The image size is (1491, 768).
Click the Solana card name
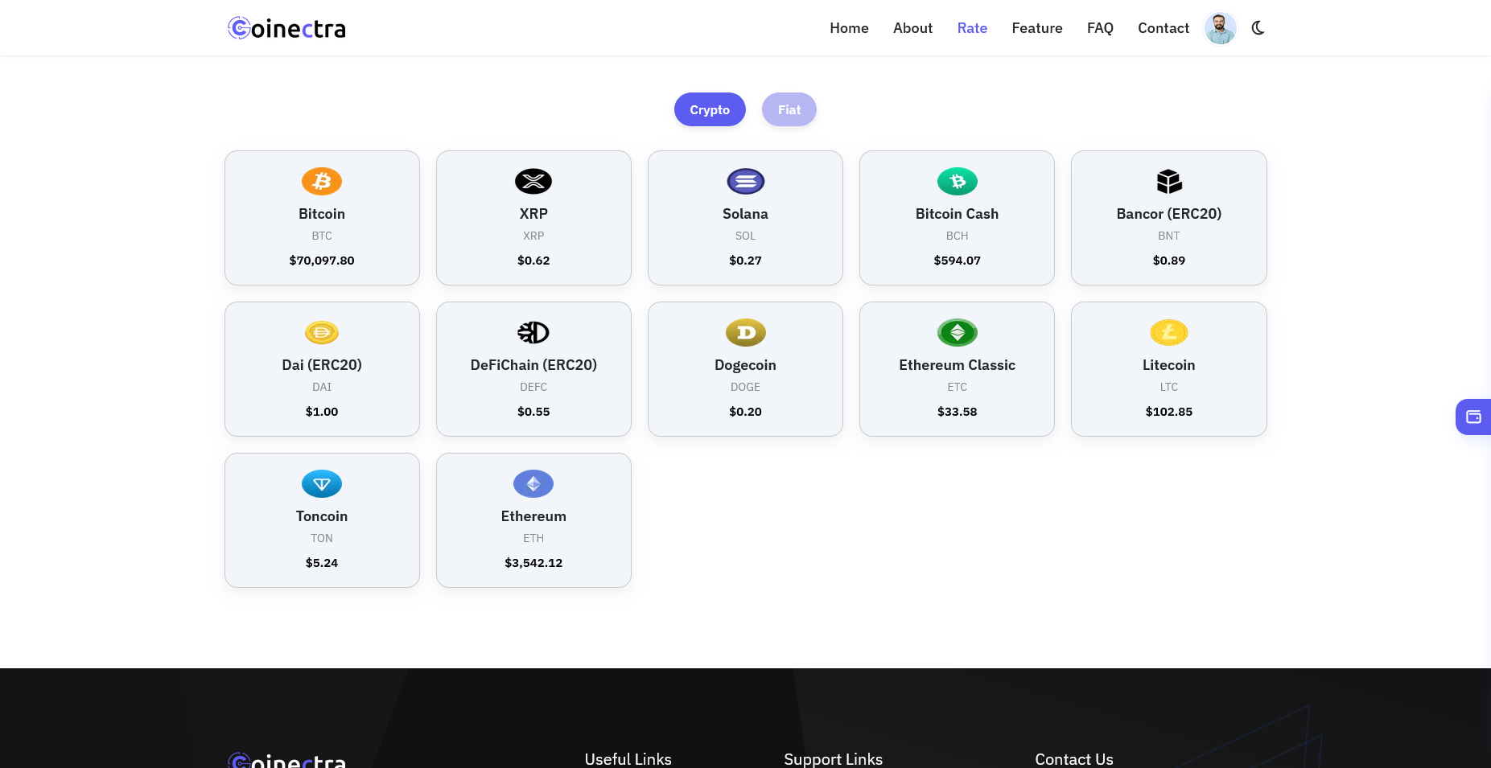pyautogui.click(x=745, y=214)
